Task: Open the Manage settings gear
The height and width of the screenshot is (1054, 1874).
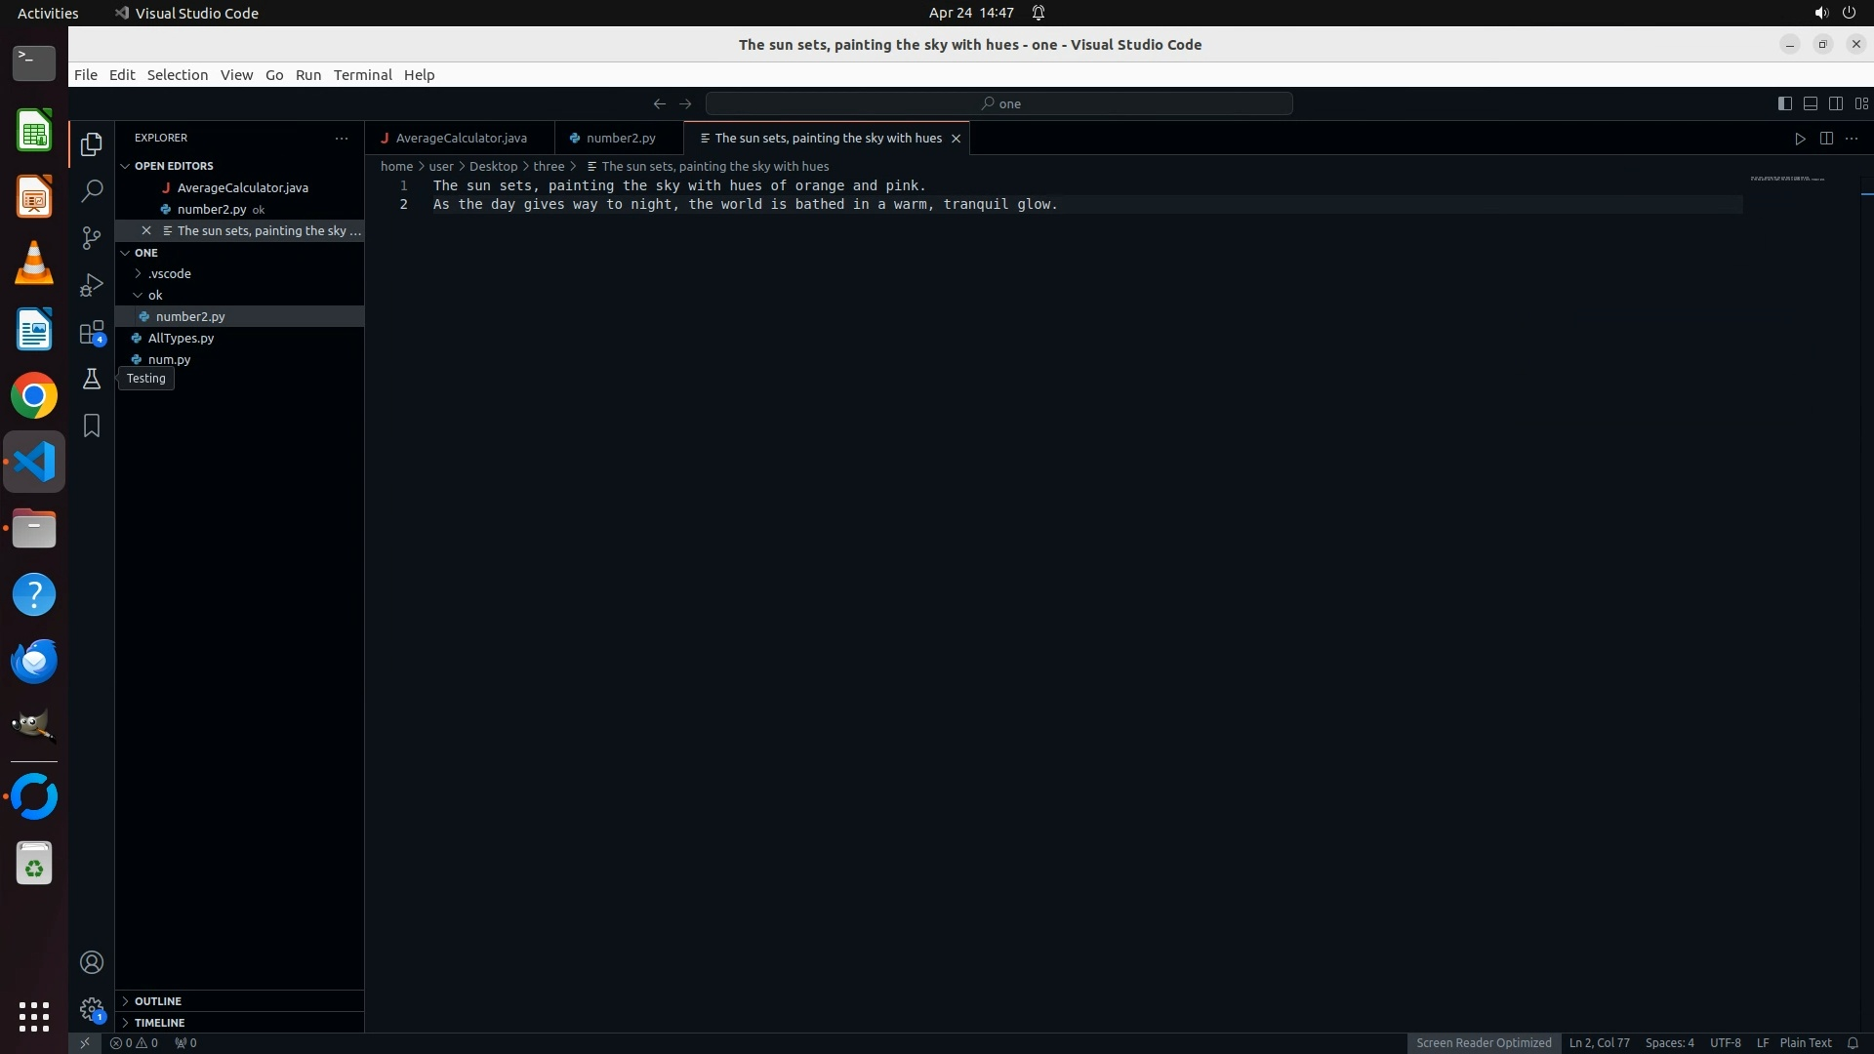Action: pos(92,1009)
